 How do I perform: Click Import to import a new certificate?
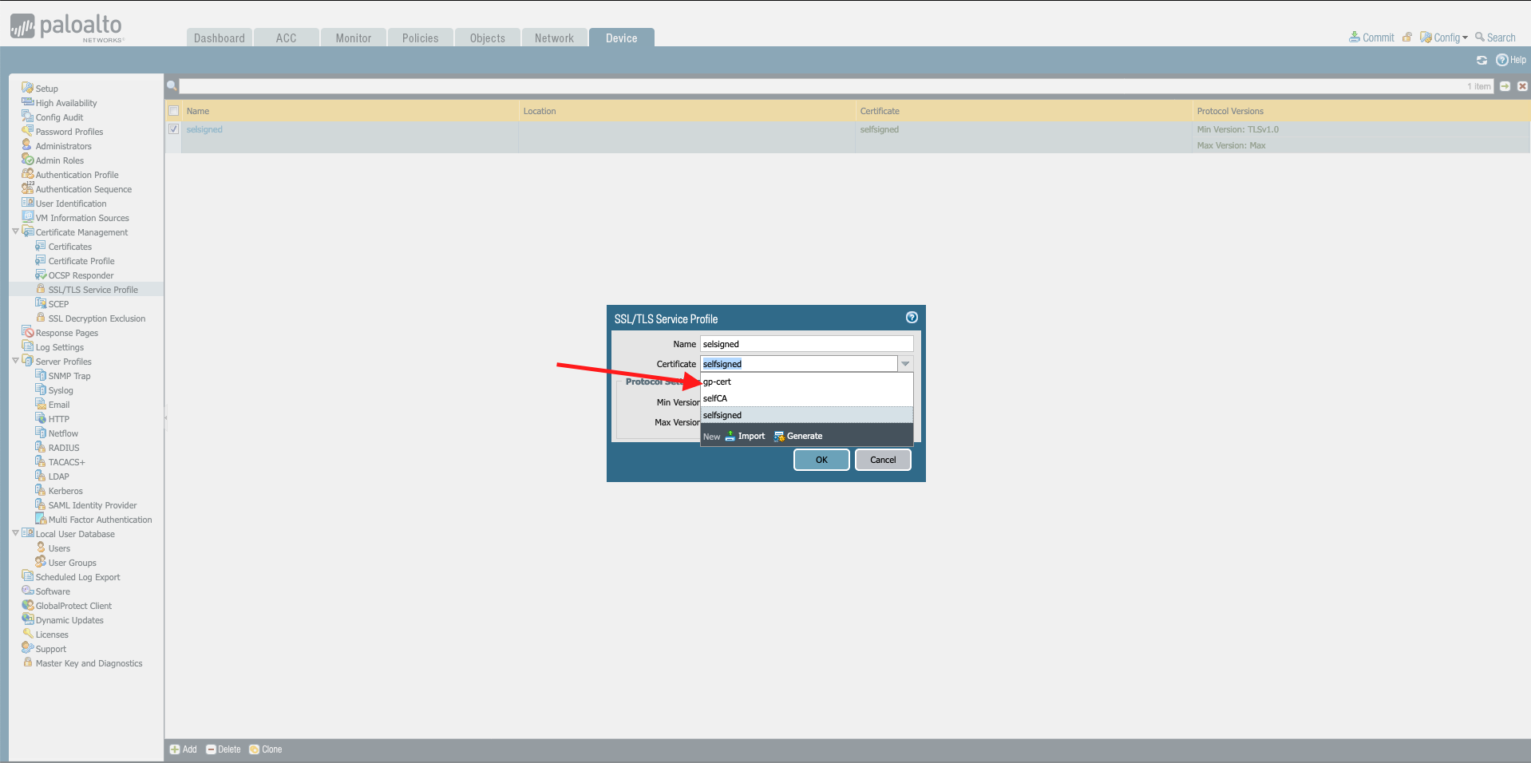point(745,436)
